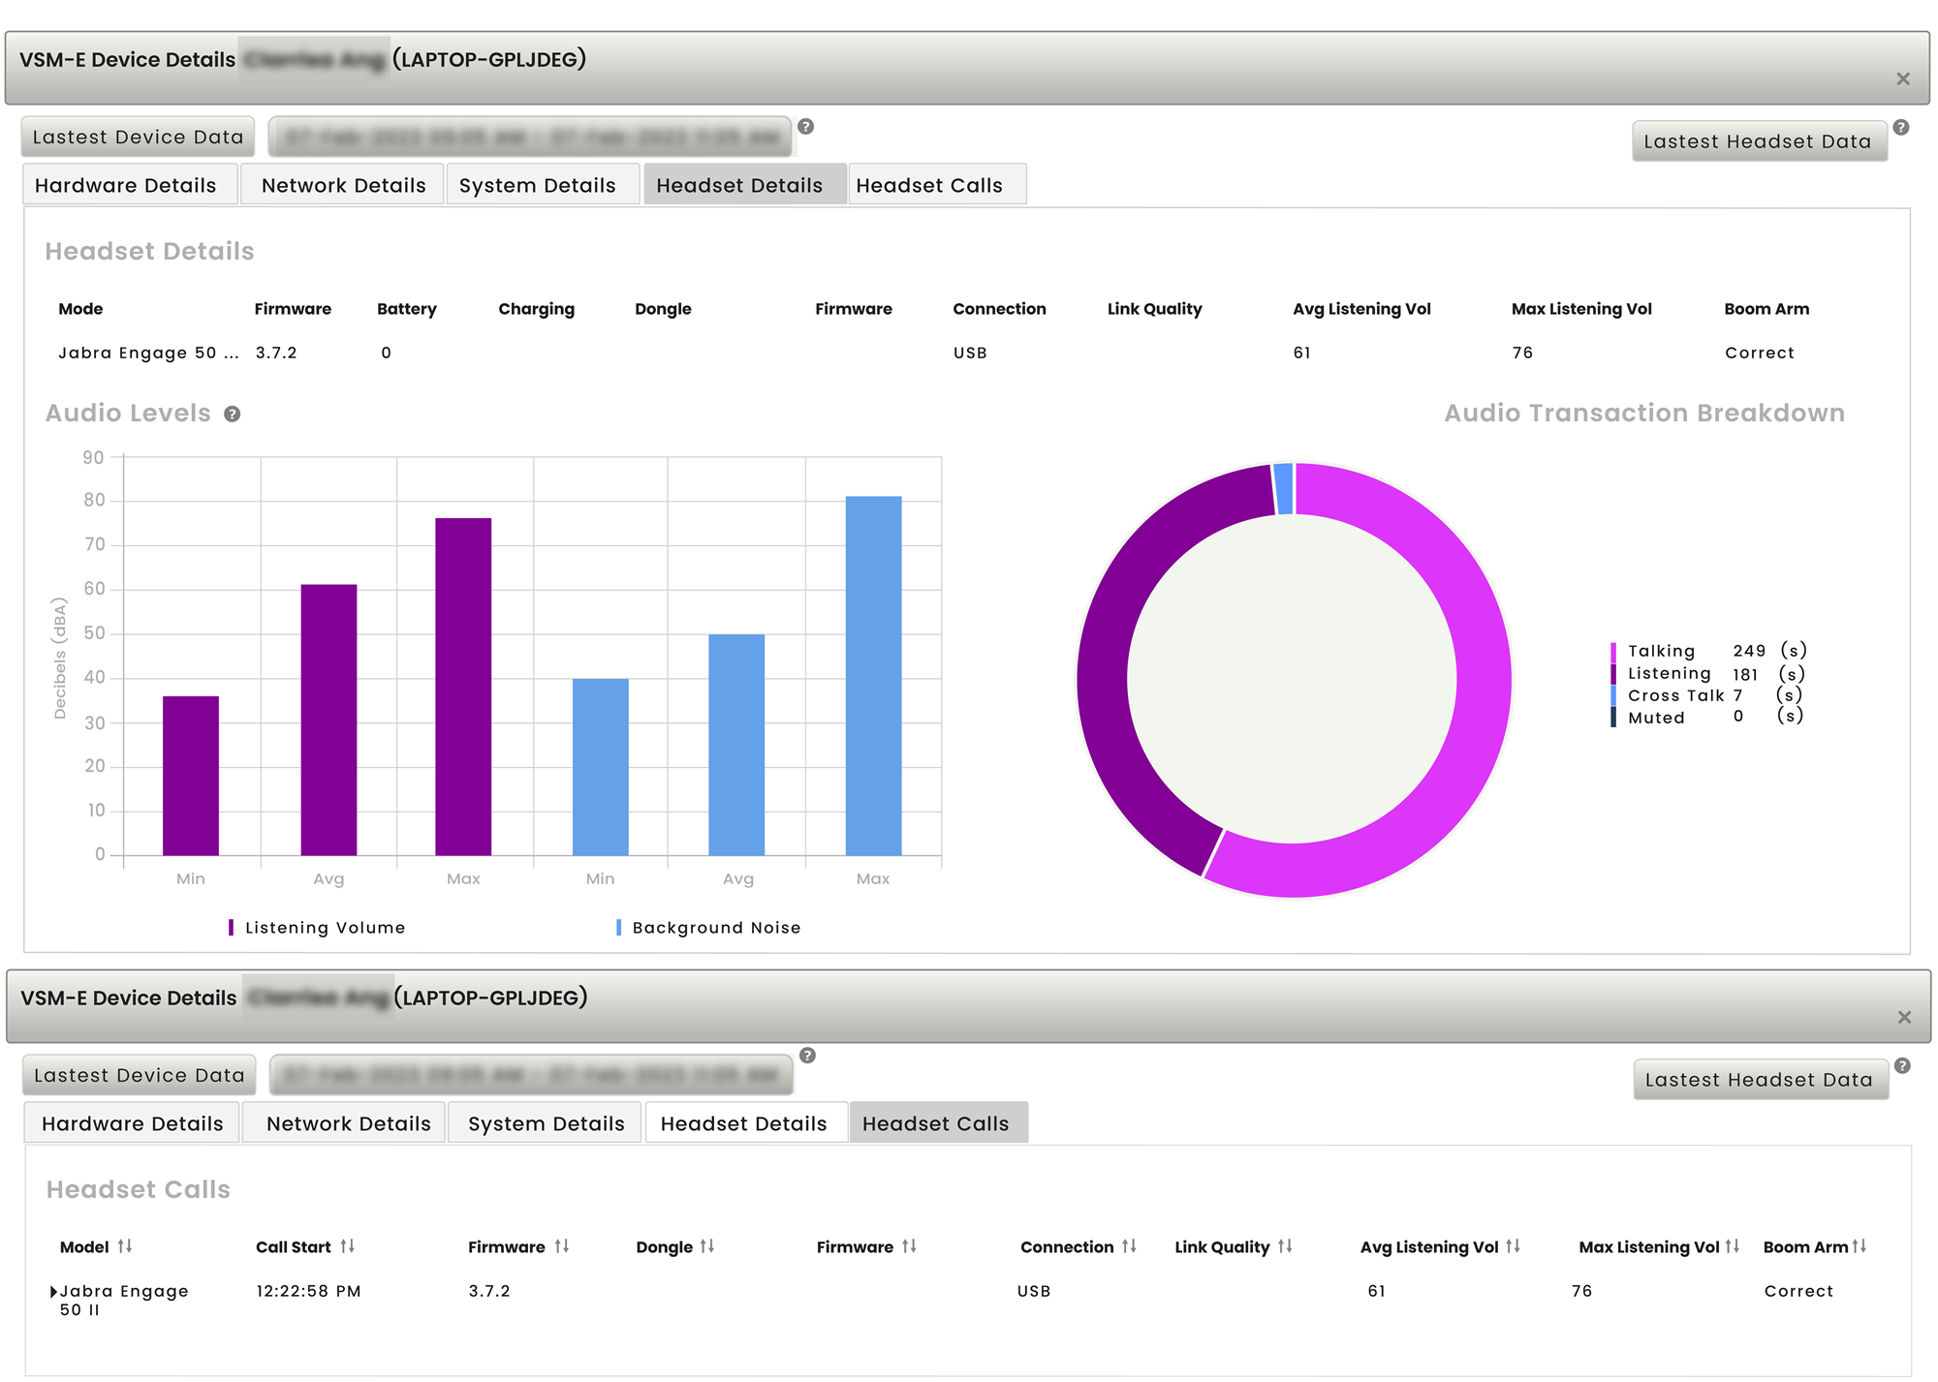
Task: Expand the Jabra Engage 50 II call row
Action: pyautogui.click(x=53, y=1292)
